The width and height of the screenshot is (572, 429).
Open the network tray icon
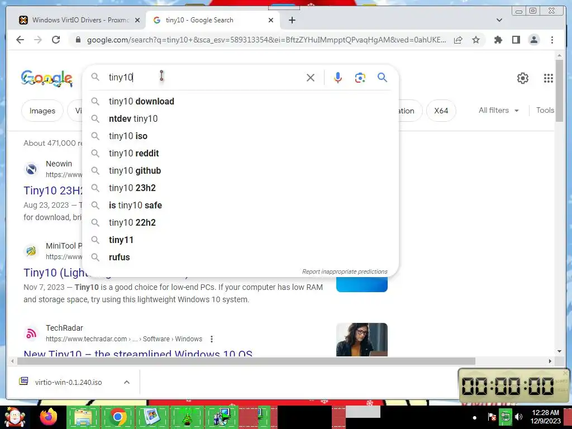[506, 417]
